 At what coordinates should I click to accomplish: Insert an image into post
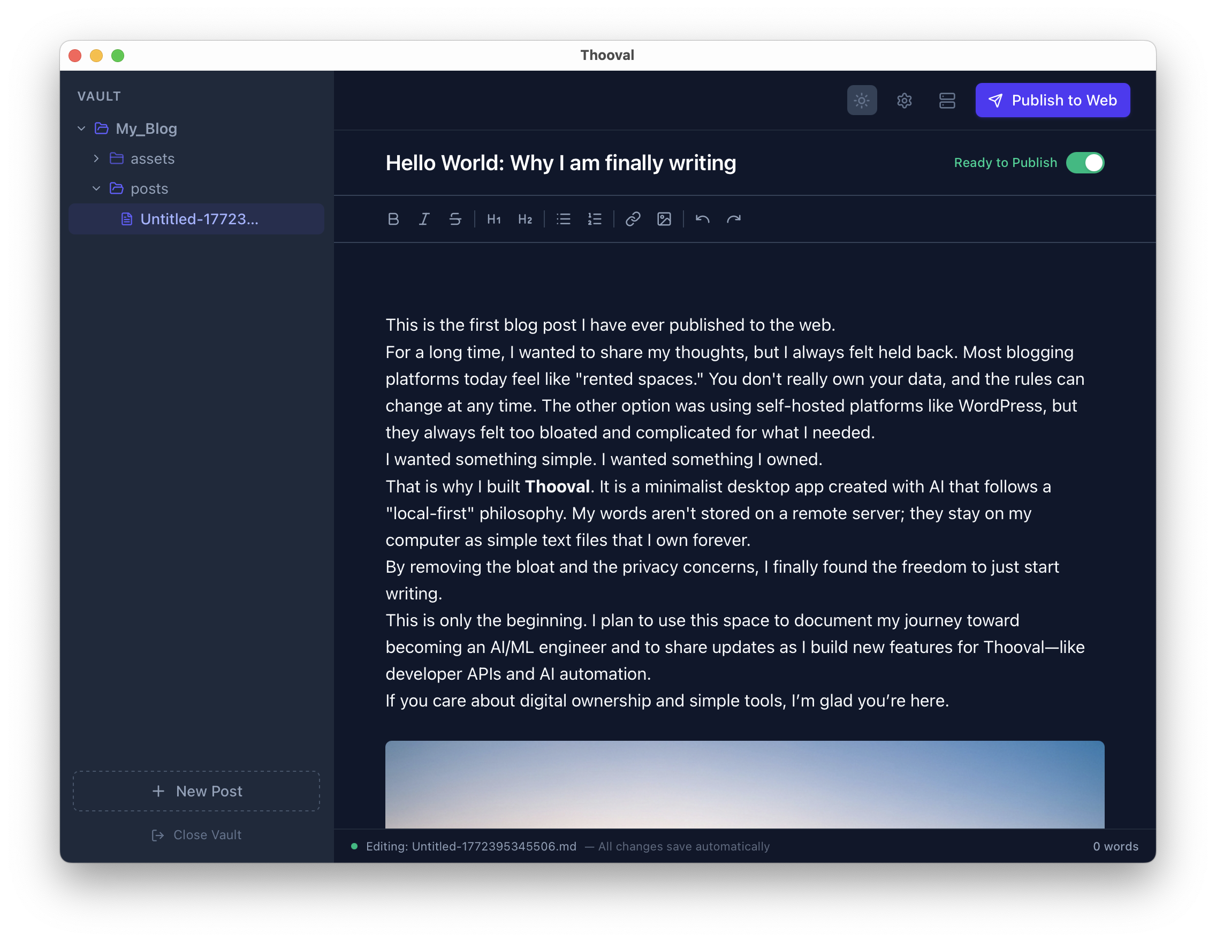tap(664, 219)
